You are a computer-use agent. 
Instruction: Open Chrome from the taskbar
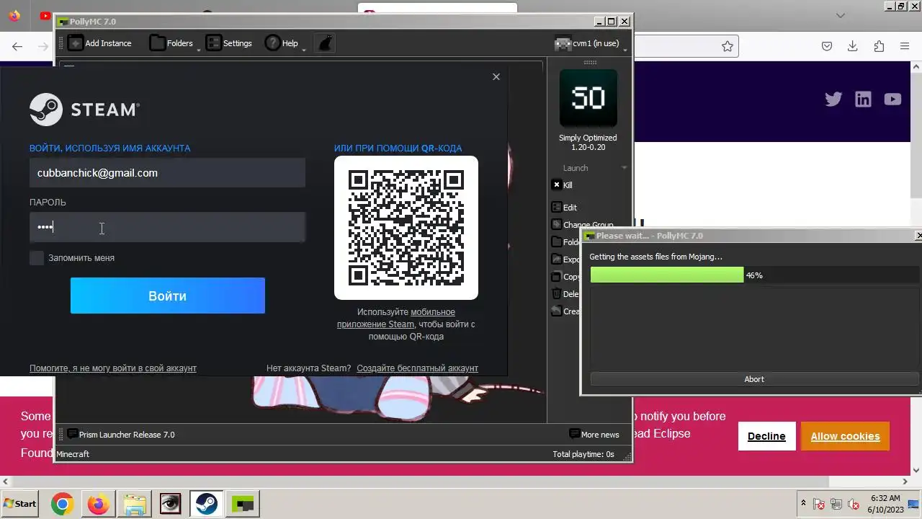click(62, 504)
